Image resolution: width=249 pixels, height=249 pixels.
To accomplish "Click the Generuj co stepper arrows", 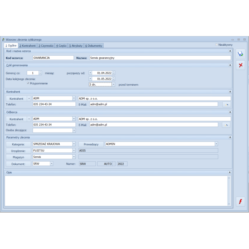I will point(40,73).
